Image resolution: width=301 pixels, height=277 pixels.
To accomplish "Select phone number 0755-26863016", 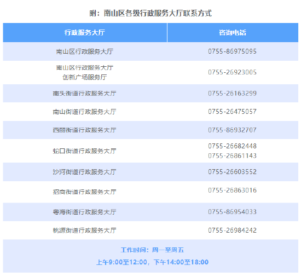I will 233,191.
